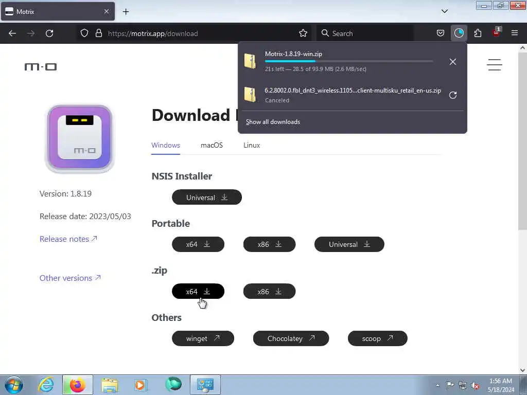Download .zip x86 build
This screenshot has width=527, height=395.
tap(269, 291)
